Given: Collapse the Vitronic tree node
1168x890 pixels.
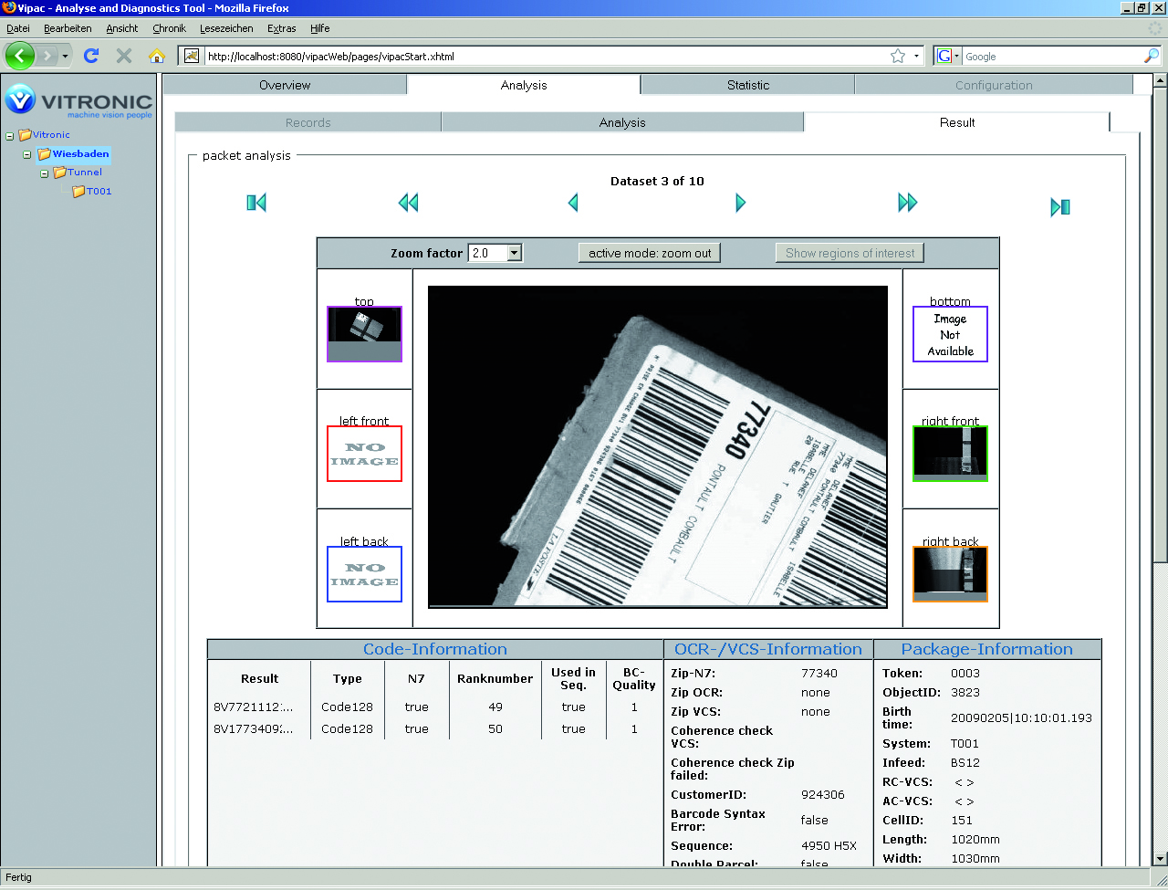Looking at the screenshot, I should (10, 136).
